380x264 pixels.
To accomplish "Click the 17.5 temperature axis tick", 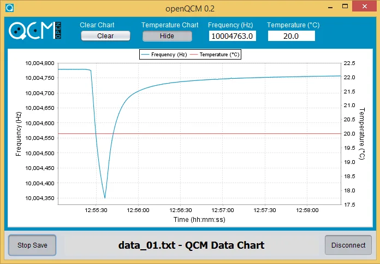I will tap(349, 205).
